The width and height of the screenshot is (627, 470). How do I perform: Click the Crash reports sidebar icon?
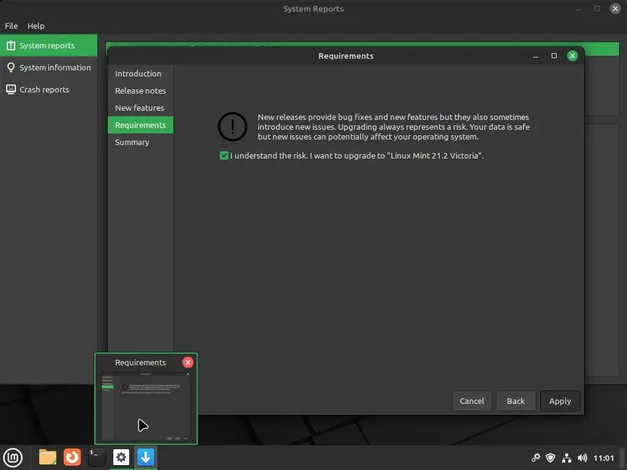coord(11,89)
